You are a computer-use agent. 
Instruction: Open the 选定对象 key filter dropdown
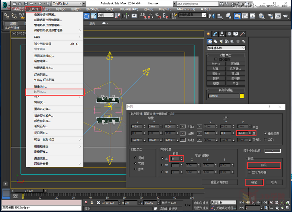click(x=223, y=202)
